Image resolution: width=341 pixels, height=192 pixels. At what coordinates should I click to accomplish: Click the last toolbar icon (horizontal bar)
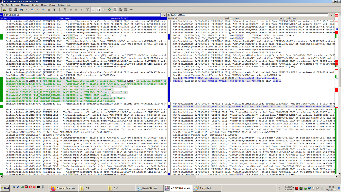pos(131,10)
